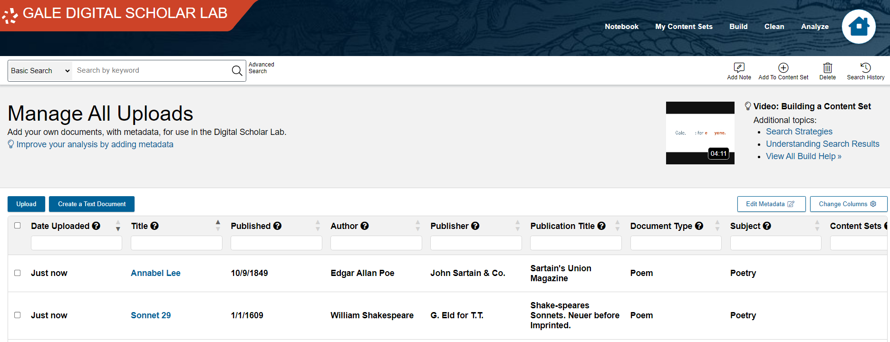Open the Analyze menu item
The height and width of the screenshot is (342, 890).
[x=814, y=27]
